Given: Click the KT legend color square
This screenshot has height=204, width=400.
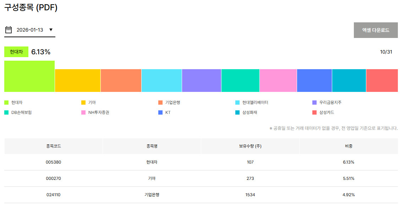Looking at the screenshot, I should 160,112.
